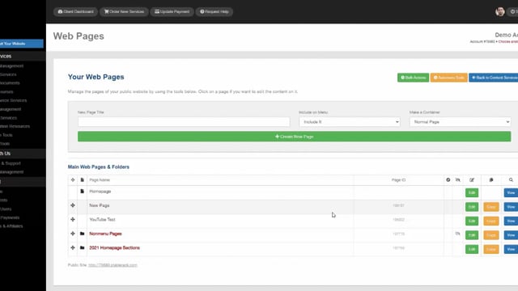Click the blue Your Website sidebar button
Viewport: 518px width, 291px height.
click(22, 44)
